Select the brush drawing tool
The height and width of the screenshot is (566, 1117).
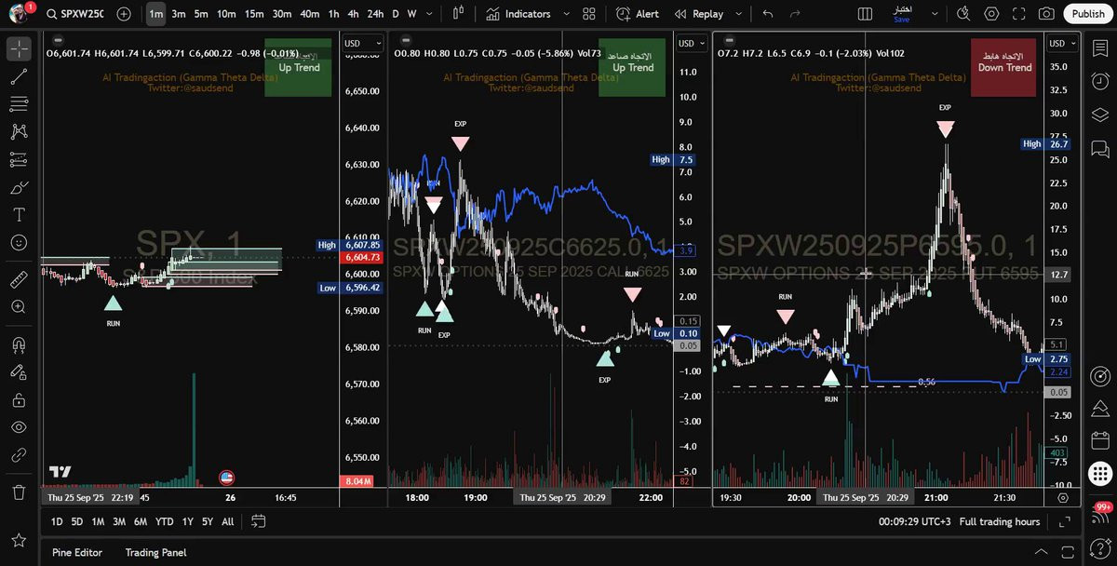[19, 187]
